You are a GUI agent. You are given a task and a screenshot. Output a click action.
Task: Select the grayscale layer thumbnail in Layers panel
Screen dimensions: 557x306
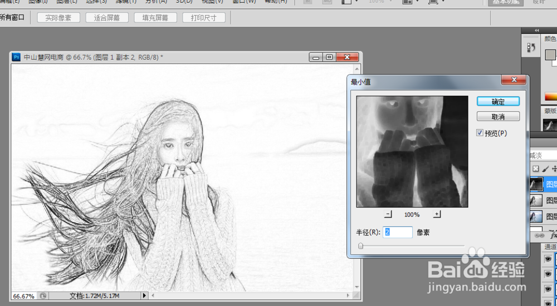tap(536, 200)
